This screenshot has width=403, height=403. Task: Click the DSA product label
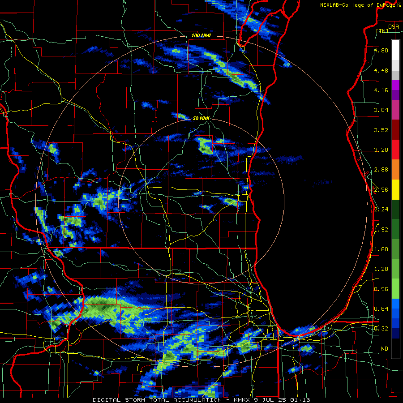pos(394,27)
